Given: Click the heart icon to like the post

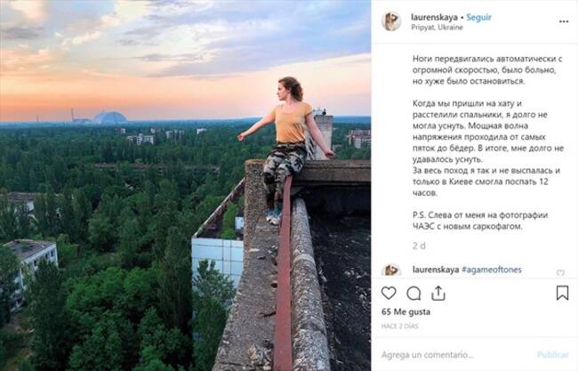Looking at the screenshot, I should pos(389,293).
